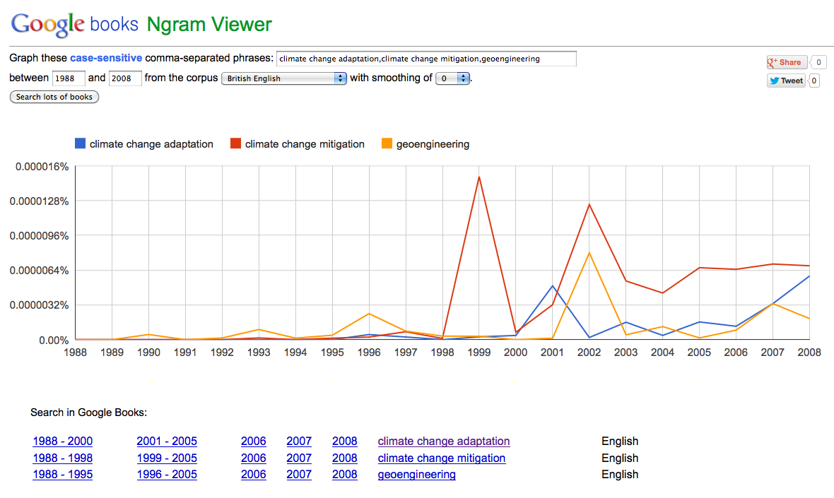Open the 1996 - 2005 date range link
This screenshot has height=498, width=834.
point(167,475)
